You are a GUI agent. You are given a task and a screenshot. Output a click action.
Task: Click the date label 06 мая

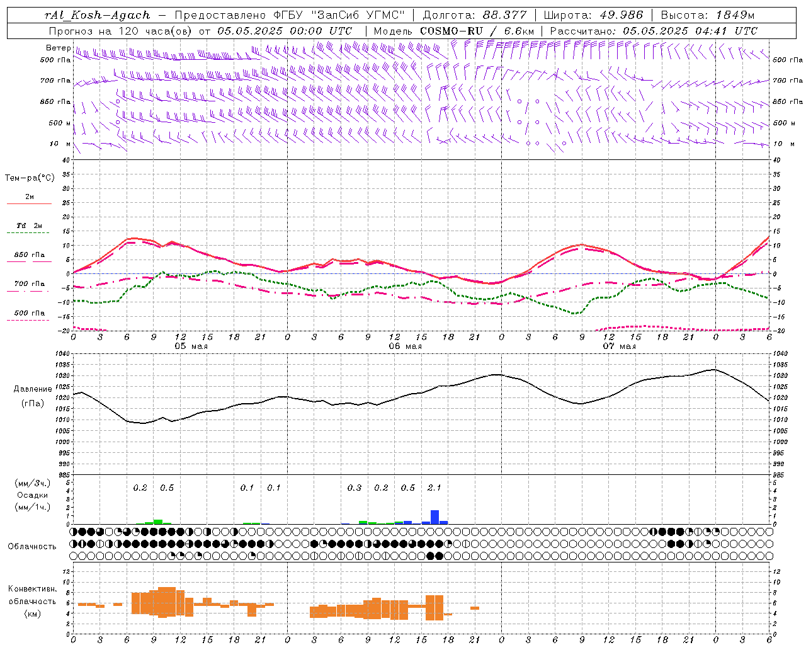coord(405,346)
